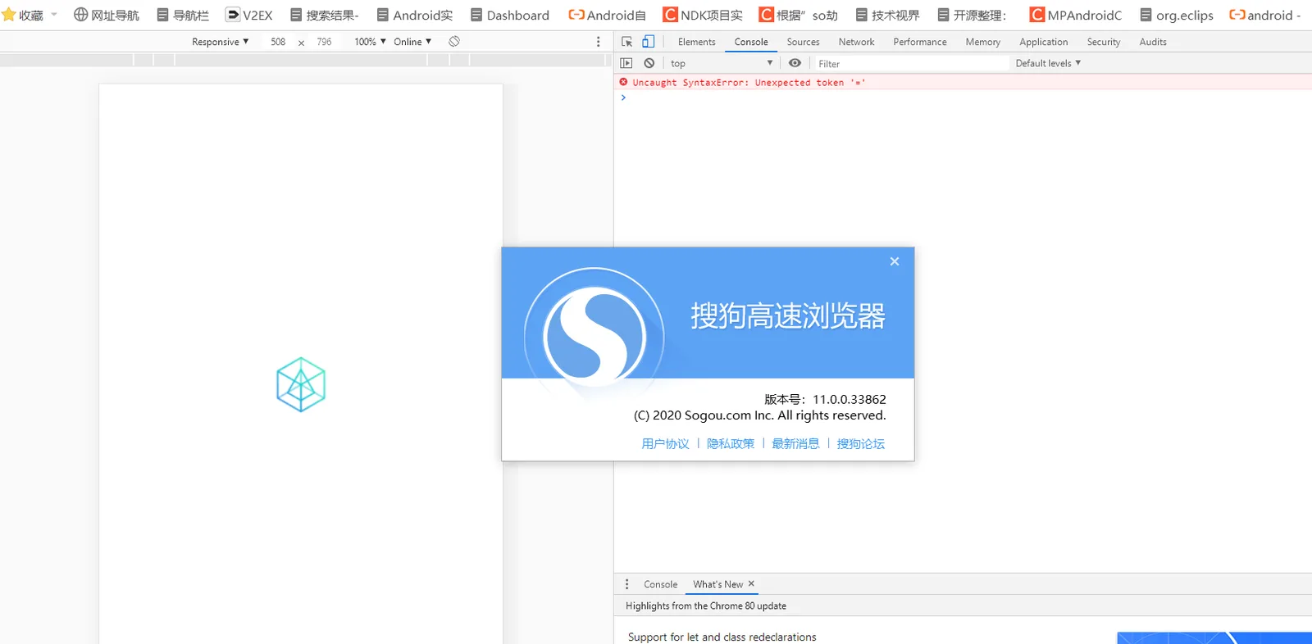This screenshot has width=1312, height=644.
Task: Expand the arrow next to 收藏
Action: click(54, 15)
